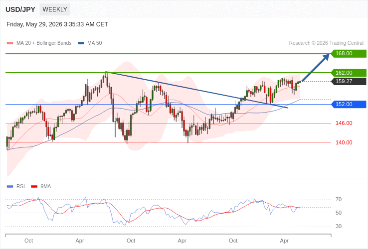Click the 159.27 current price tag
This screenshot has width=368, height=249.
pos(349,81)
